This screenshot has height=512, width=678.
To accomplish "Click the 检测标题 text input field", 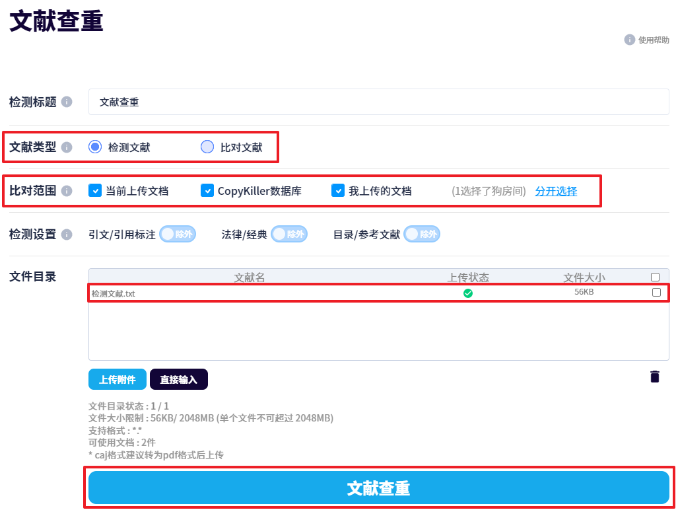I will click(378, 102).
